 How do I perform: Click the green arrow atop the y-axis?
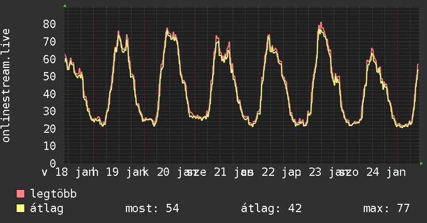[x=65, y=6]
